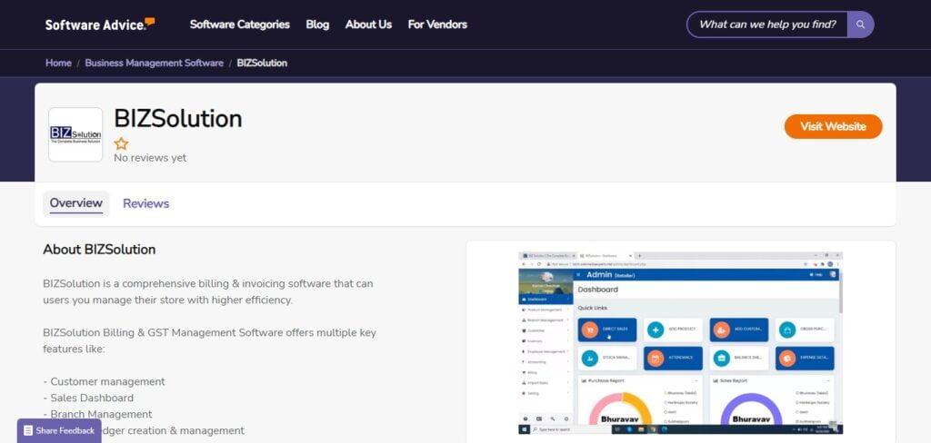Click the BIZSolution breadcrumb text
This screenshot has width=931, height=443.
pyautogui.click(x=262, y=63)
